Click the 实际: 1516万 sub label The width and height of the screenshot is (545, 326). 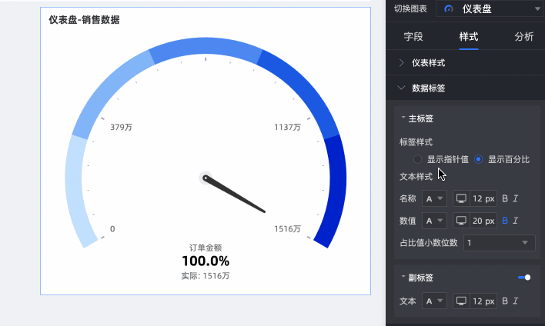[x=206, y=276]
